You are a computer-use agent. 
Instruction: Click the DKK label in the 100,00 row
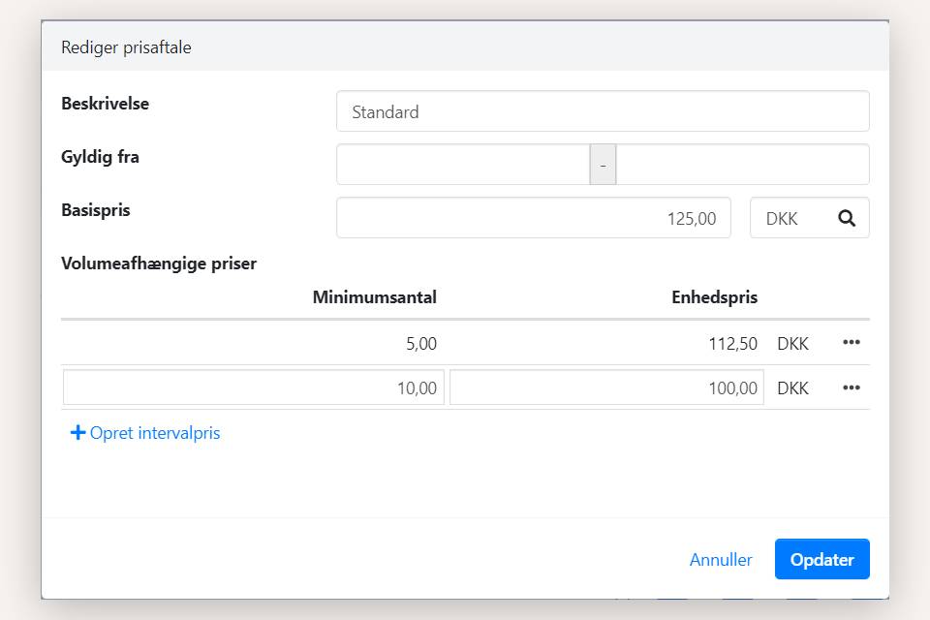tap(792, 387)
